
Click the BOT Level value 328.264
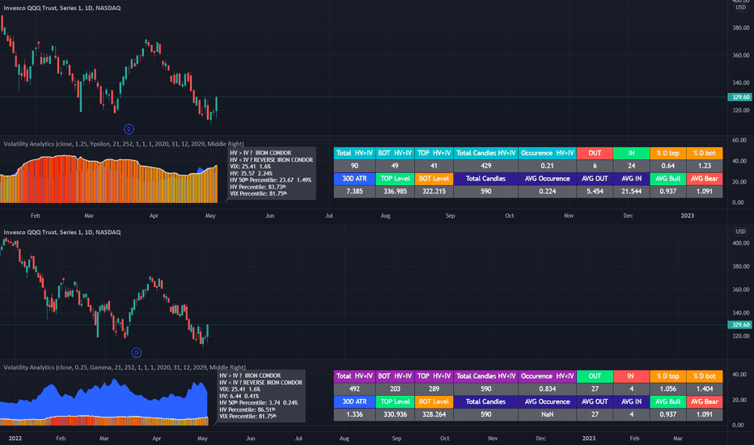point(434,414)
